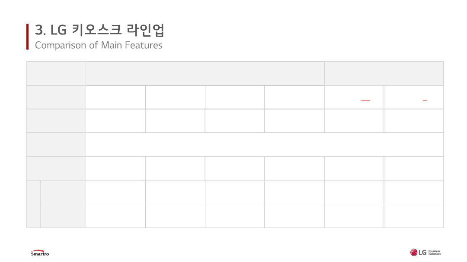This screenshot has width=467, height=262.
Task: Click the tall narrow gray cell spanning bottom two rows
Action: click(33, 204)
